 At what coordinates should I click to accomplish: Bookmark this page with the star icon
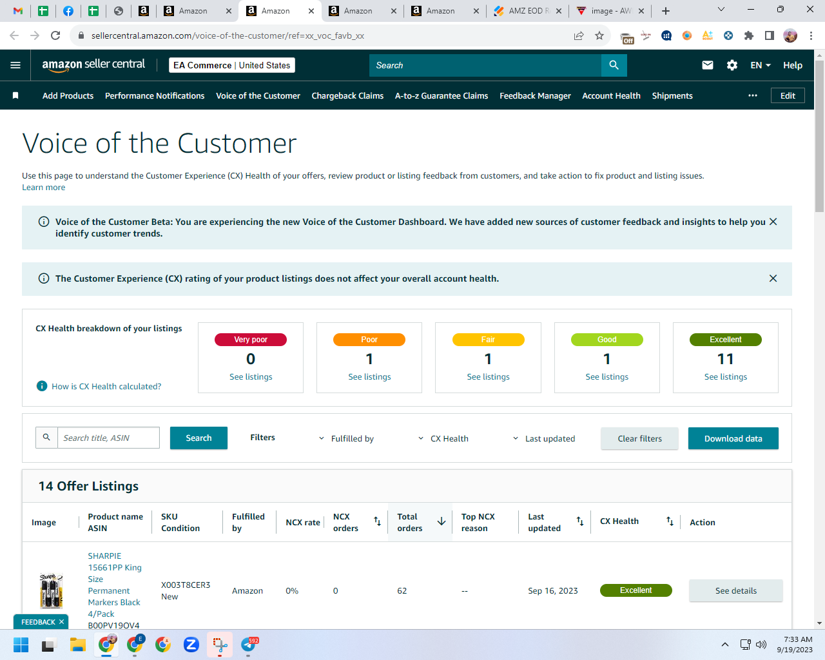coord(599,35)
